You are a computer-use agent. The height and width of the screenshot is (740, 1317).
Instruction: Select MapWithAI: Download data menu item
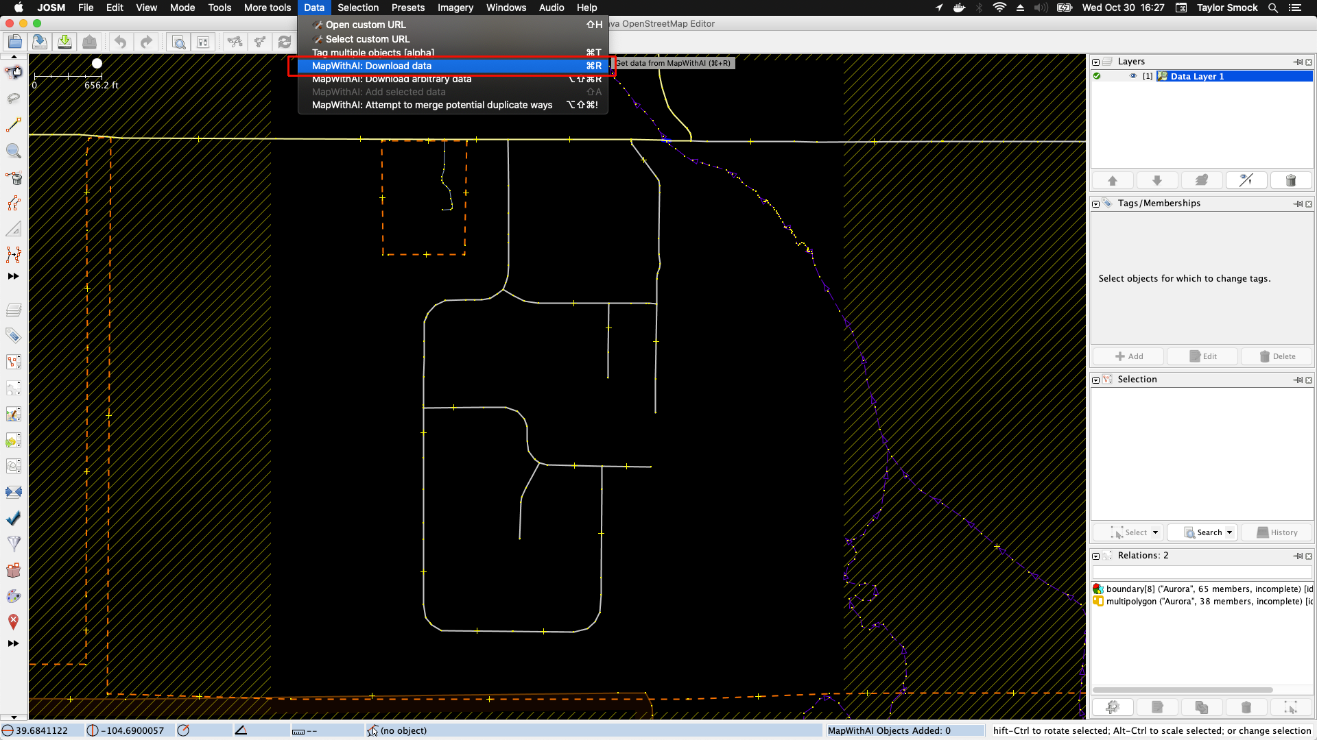(x=371, y=65)
